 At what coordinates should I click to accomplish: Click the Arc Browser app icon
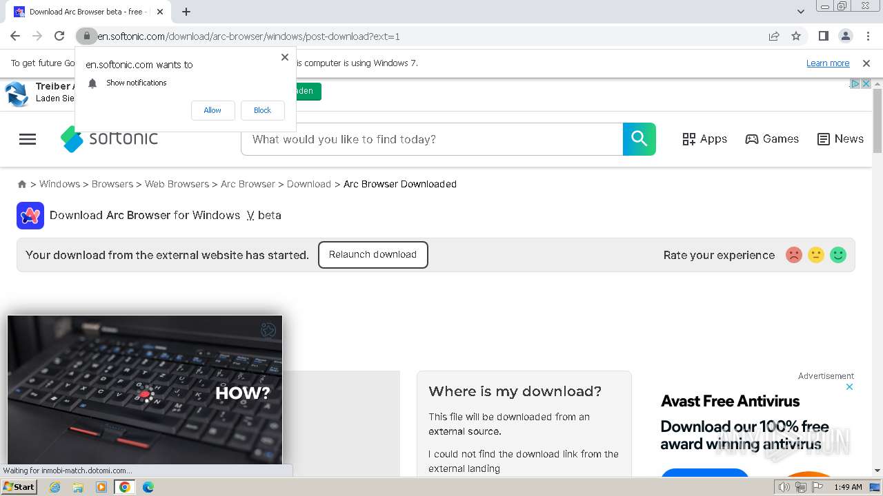30,216
